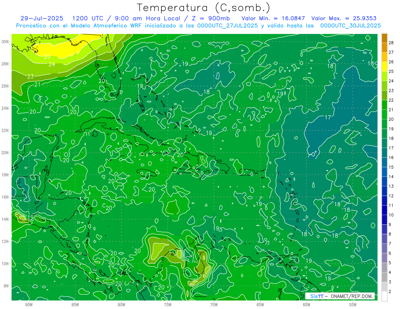
Task: Click "Valor Min. = 16.0847" in the header
Action: point(273,18)
